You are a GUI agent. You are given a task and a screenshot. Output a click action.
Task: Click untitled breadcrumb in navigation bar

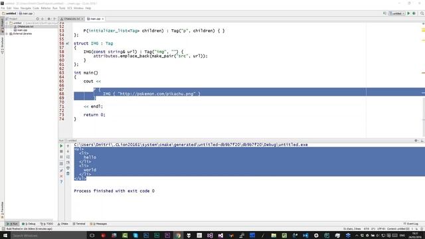click(9, 13)
